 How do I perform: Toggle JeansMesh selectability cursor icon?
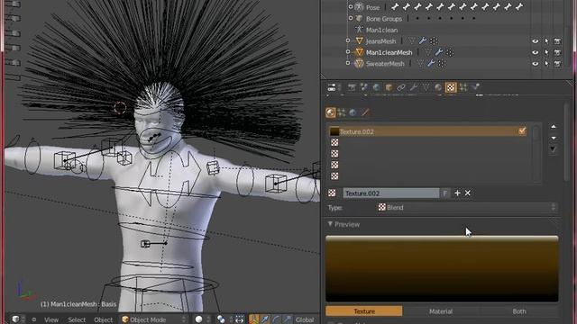[x=546, y=41]
